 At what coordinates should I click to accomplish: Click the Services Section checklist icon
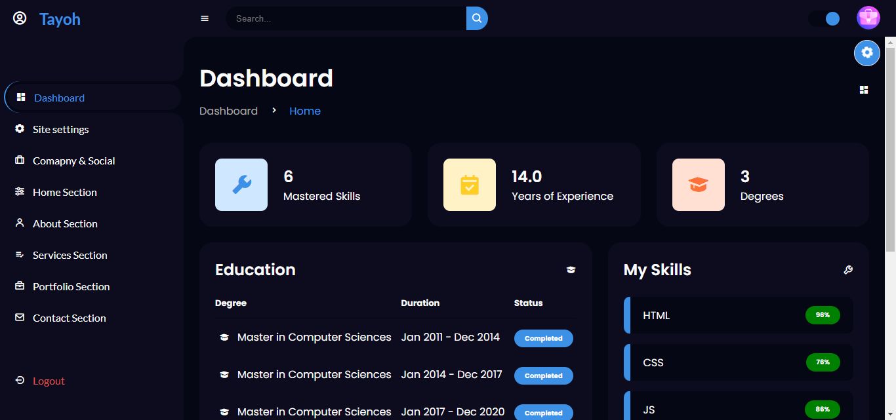[x=20, y=254]
